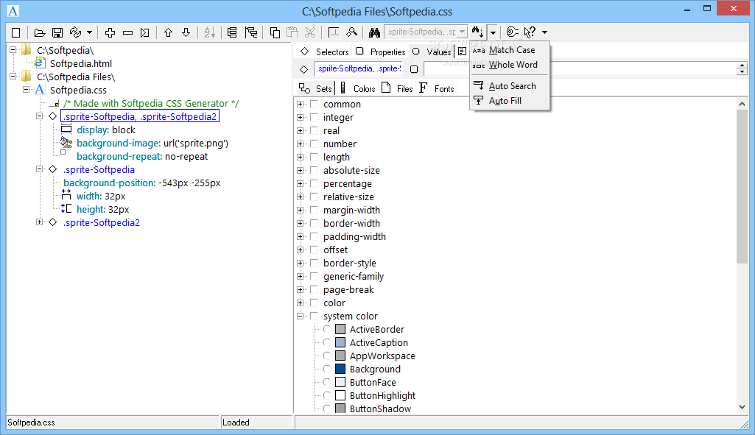755x435 pixels.
Task: Click the A-Z sort toolbar icon
Action: [209, 32]
